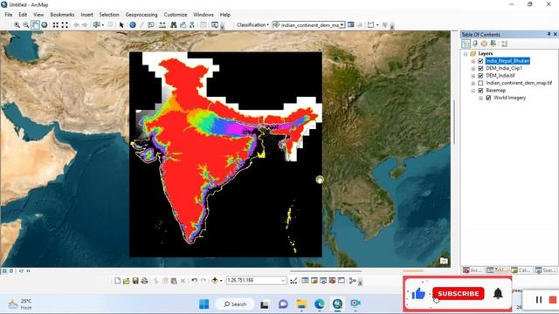The width and height of the screenshot is (559, 314).
Task: Open the File menu
Action: coord(9,15)
